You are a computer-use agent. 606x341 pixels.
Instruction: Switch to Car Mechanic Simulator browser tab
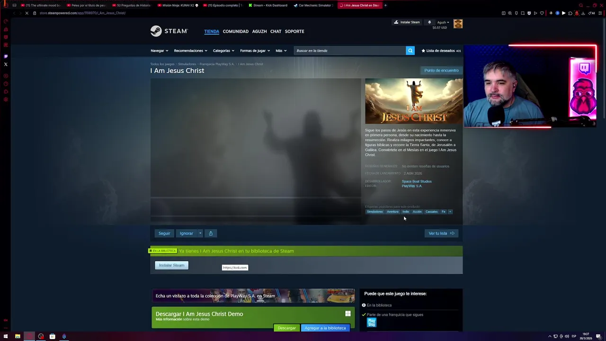tap(313, 5)
